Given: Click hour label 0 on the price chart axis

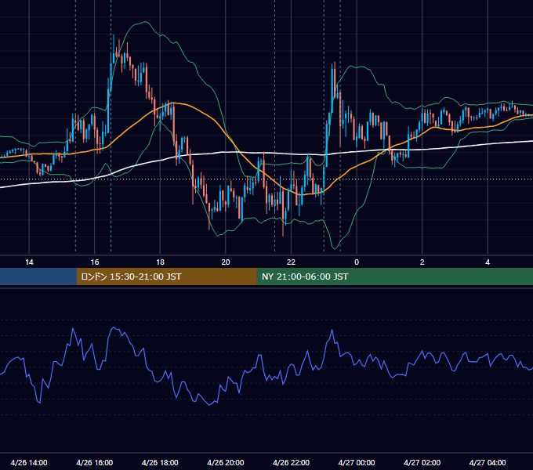Looking at the screenshot, I should point(357,262).
